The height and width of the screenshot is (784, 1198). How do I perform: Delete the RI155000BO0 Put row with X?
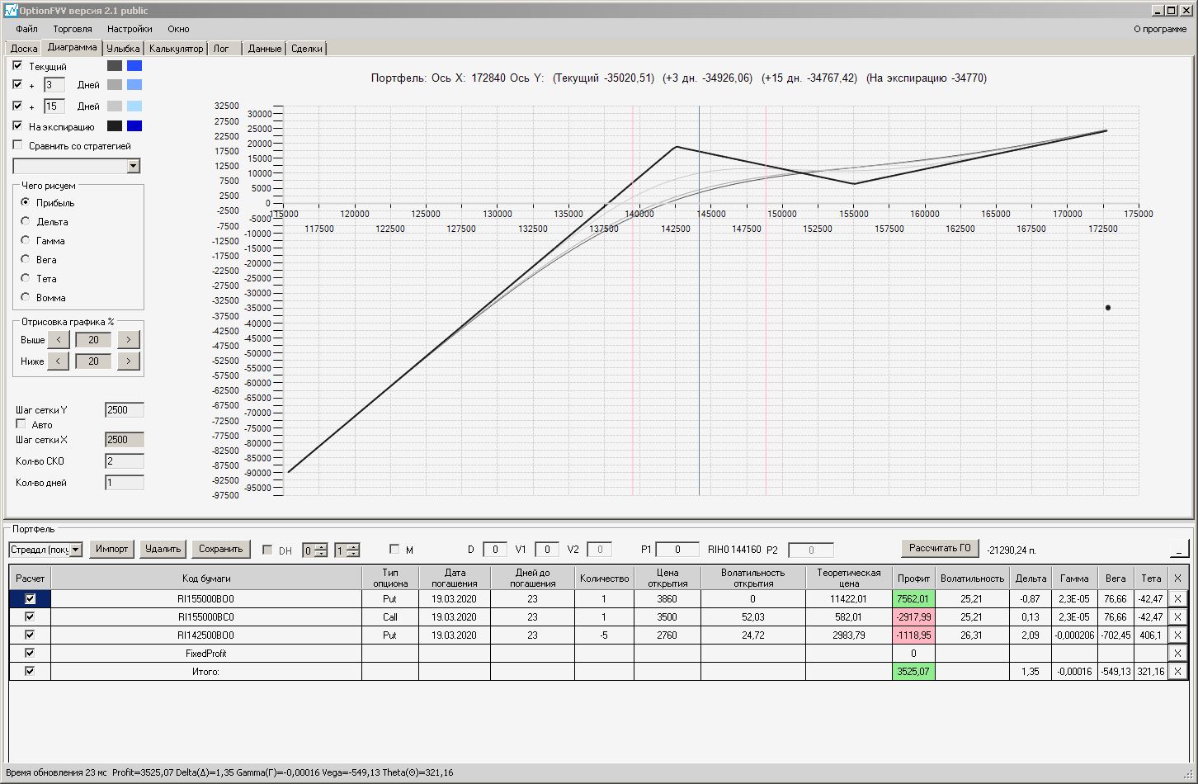pyautogui.click(x=1177, y=599)
